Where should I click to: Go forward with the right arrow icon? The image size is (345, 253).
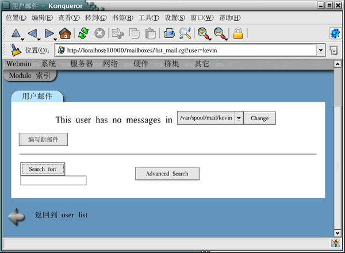[49, 33]
